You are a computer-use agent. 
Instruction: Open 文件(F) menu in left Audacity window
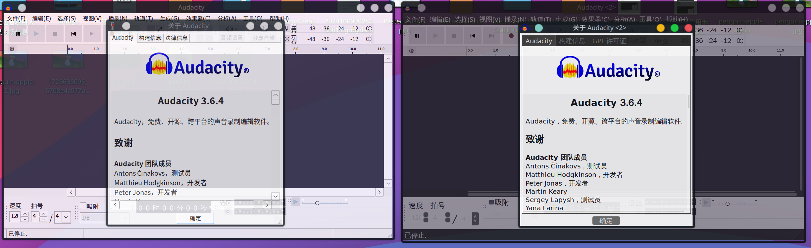(x=16, y=18)
